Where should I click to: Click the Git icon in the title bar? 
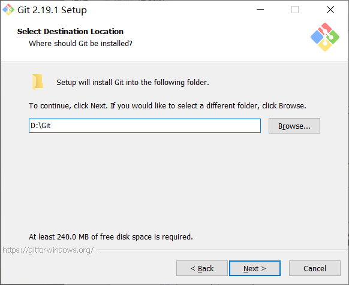(x=8, y=10)
